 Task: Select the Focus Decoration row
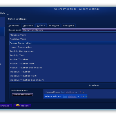63,43
